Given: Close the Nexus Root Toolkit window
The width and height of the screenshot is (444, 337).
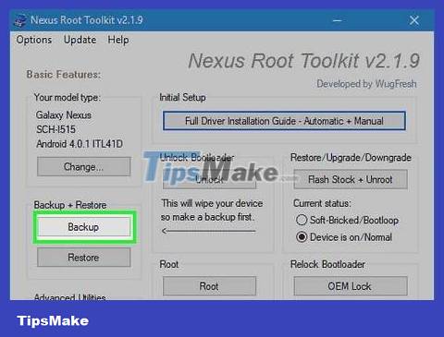Looking at the screenshot, I should point(413,20).
